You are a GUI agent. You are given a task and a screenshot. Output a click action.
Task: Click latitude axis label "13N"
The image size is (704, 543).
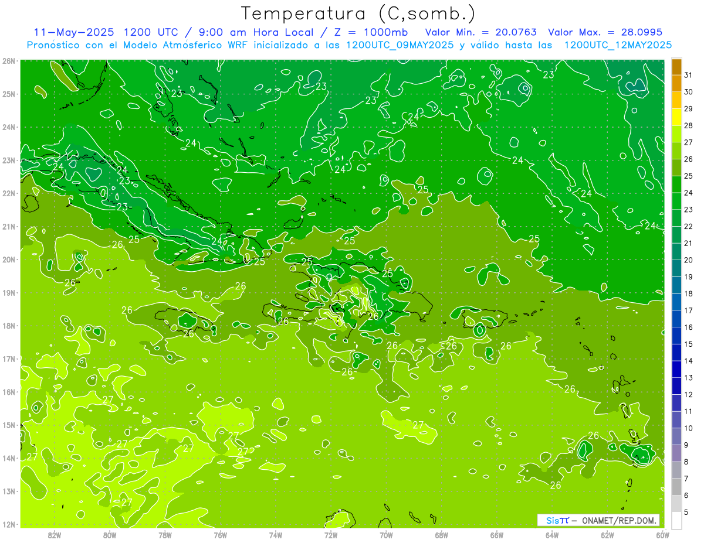point(9,491)
